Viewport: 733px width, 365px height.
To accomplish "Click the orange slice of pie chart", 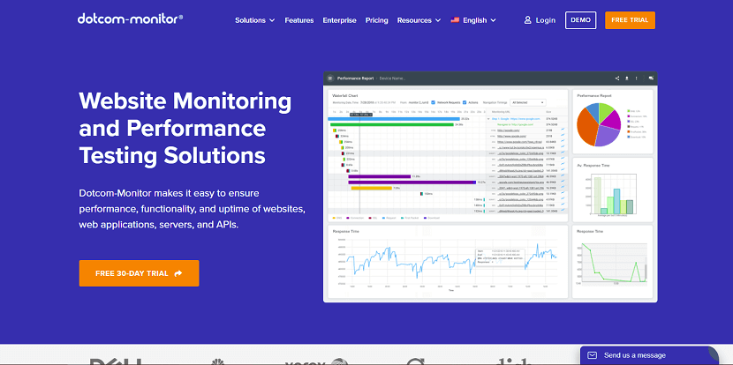I will tap(586, 127).
